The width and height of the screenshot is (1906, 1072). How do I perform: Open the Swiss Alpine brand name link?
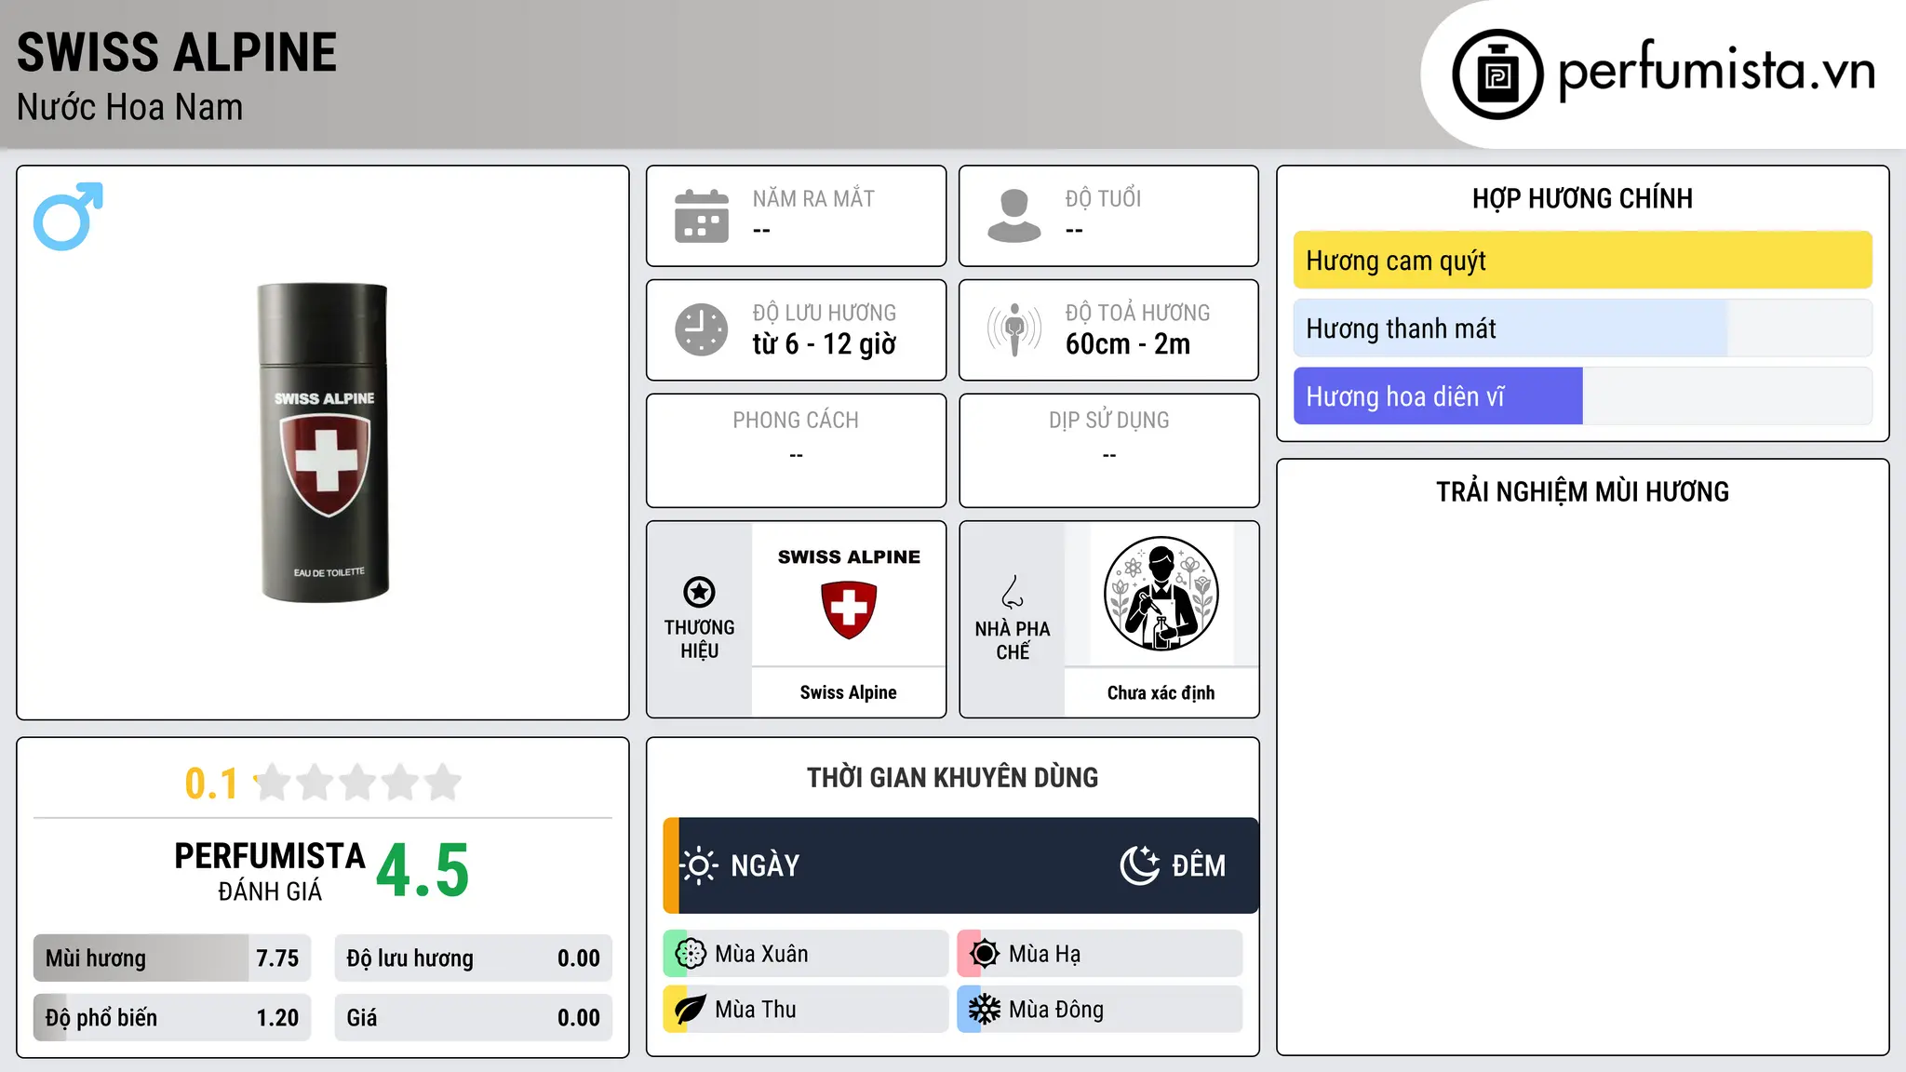(849, 692)
